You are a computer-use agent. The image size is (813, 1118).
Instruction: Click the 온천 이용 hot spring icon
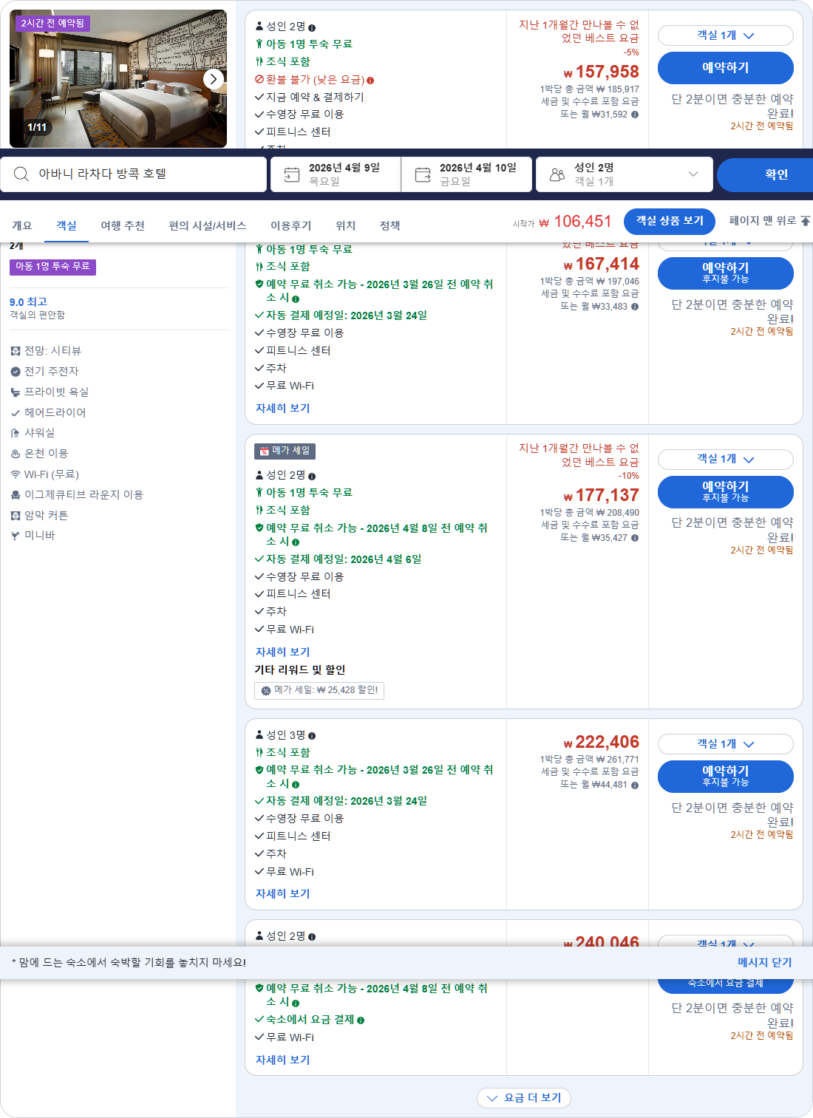(x=16, y=454)
